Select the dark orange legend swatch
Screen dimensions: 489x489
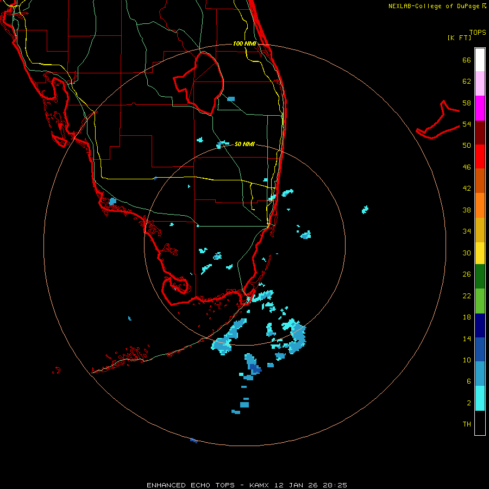[x=480, y=180]
